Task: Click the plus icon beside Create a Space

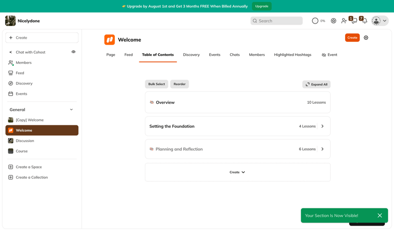Action: click(10, 167)
